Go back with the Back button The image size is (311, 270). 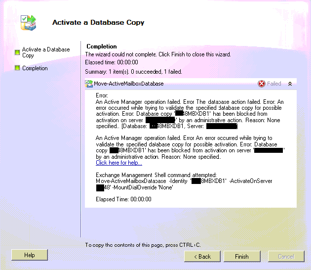click(202, 257)
